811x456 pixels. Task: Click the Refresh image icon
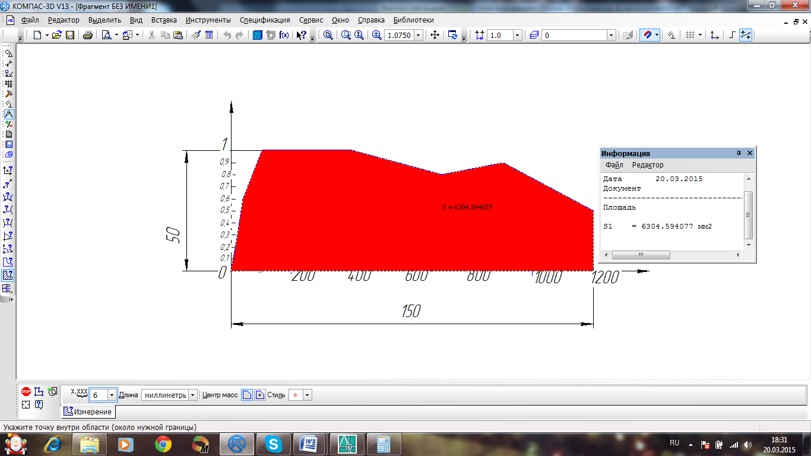(453, 35)
